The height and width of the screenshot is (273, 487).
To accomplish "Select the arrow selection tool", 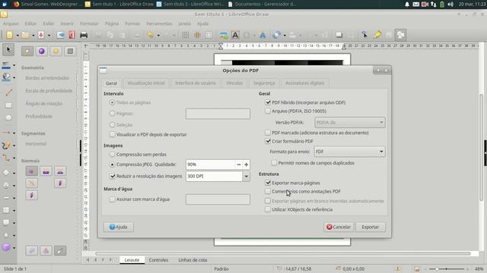I will pos(8,49).
